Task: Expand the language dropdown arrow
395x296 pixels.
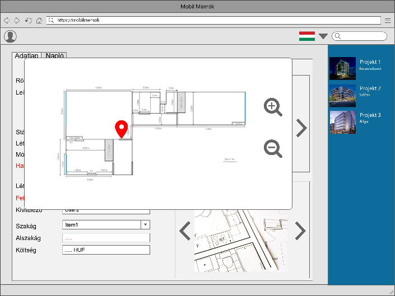Action: point(323,36)
